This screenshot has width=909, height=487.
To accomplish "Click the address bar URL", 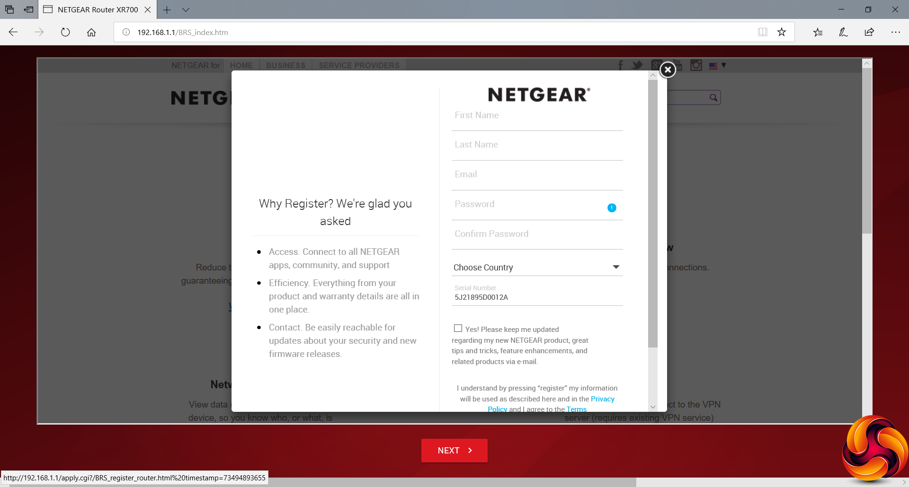I will coord(183,32).
